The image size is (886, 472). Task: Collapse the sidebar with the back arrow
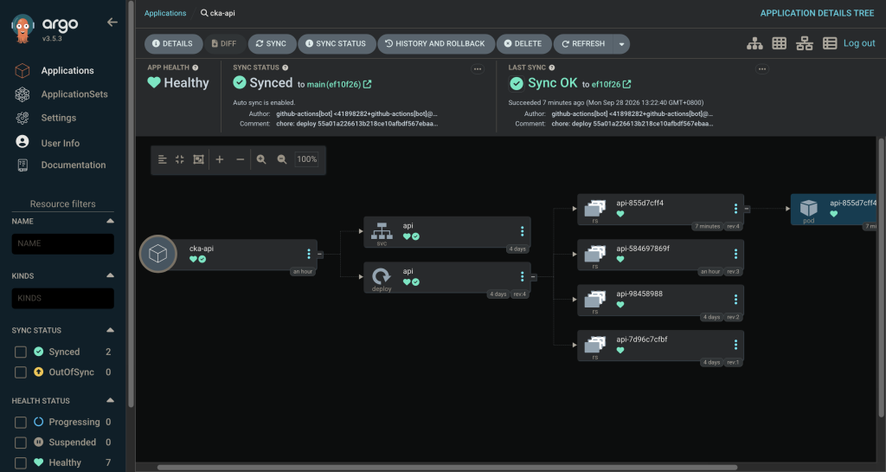coord(112,22)
